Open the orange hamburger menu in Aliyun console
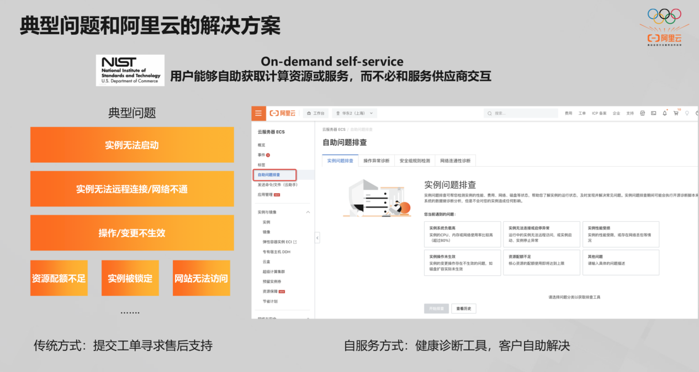The width and height of the screenshot is (699, 372). (258, 113)
